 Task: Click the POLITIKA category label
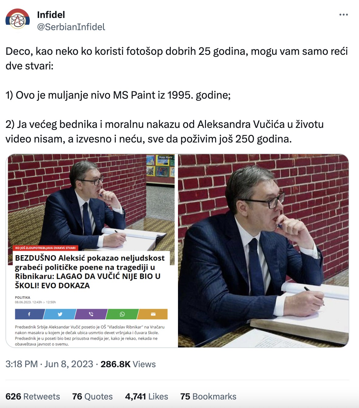click(x=22, y=297)
